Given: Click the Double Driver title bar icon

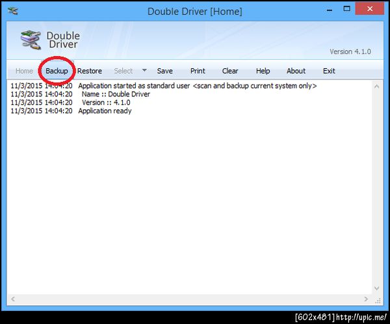Looking at the screenshot, I should (13, 10).
